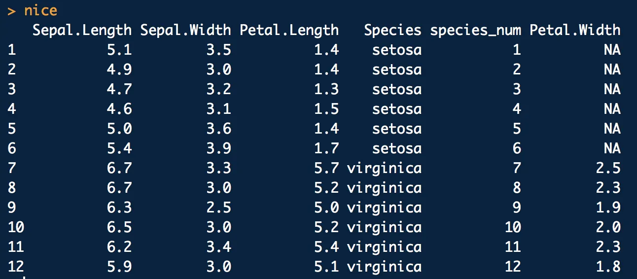This screenshot has width=637, height=279.
Task: Click the 'nice' command text
Action: click(40, 10)
